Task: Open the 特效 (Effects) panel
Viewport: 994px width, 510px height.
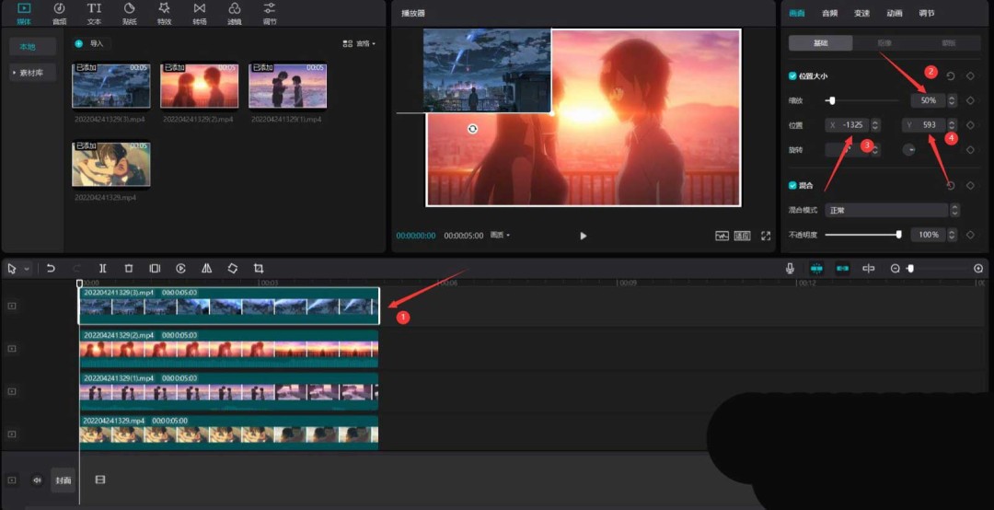Action: 164,12
